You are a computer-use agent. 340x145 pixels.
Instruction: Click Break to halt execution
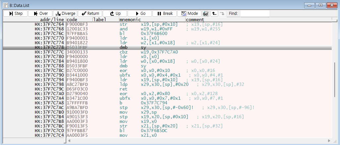point(164,14)
